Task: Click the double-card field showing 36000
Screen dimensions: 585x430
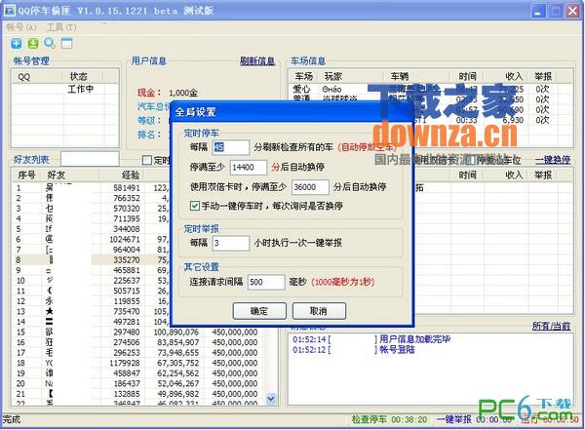Action: (310, 187)
